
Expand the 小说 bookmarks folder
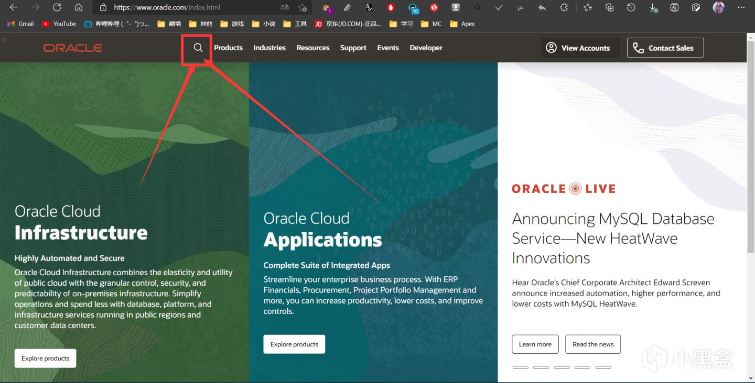click(x=263, y=24)
